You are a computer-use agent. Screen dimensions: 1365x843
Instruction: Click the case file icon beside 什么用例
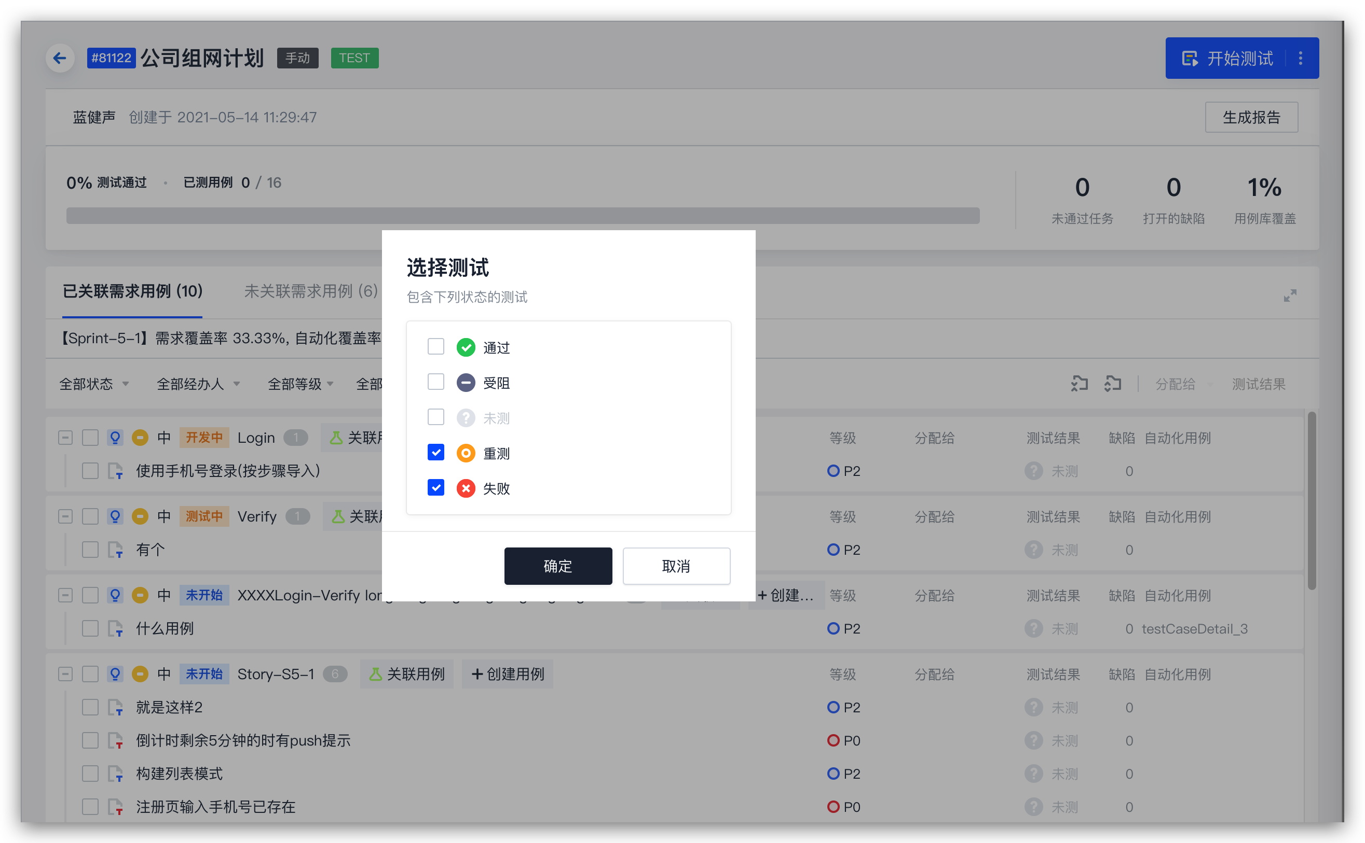pos(115,628)
